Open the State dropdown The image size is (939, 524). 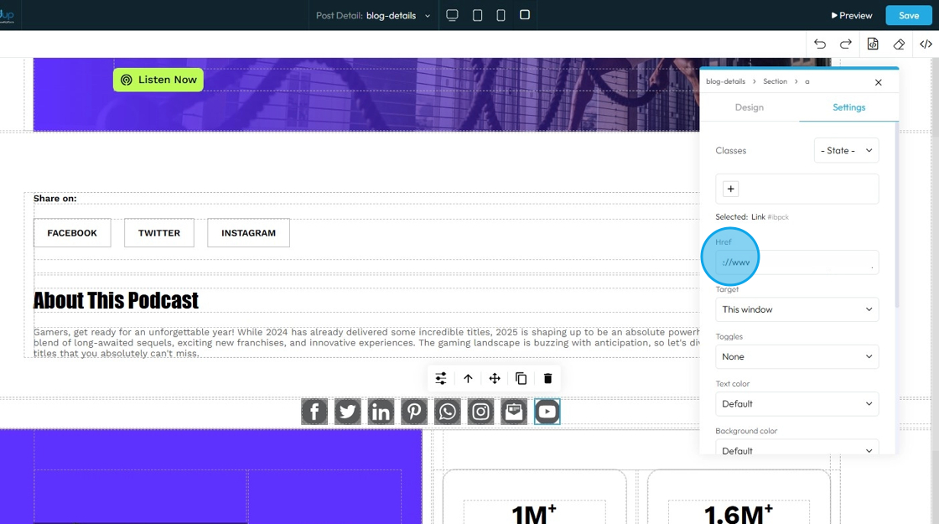[x=846, y=150]
